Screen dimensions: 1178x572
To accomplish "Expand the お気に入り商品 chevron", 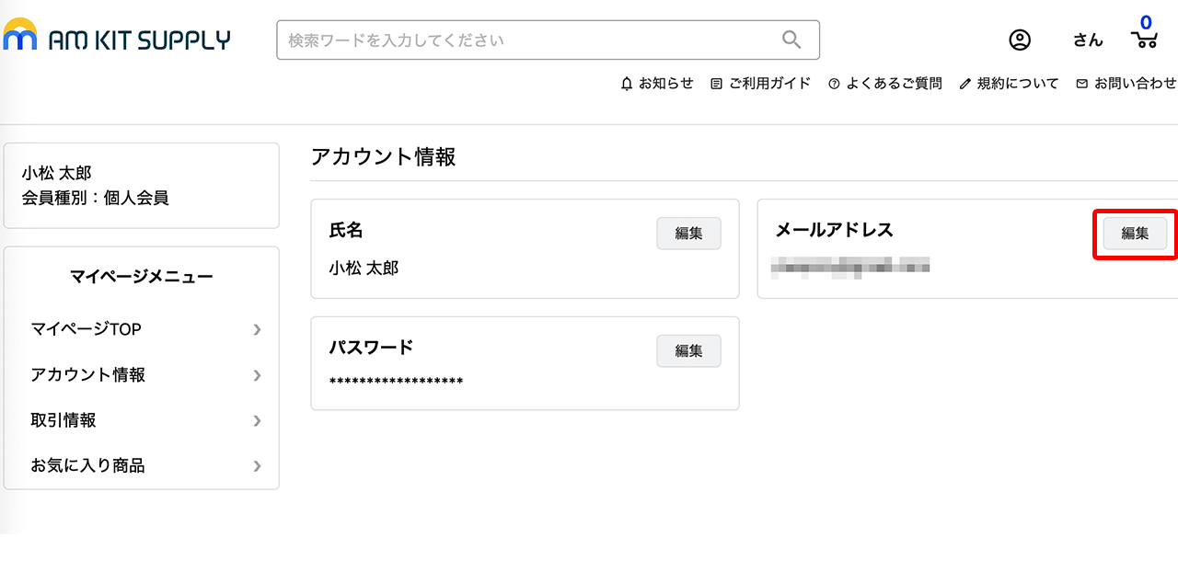I will point(257,466).
